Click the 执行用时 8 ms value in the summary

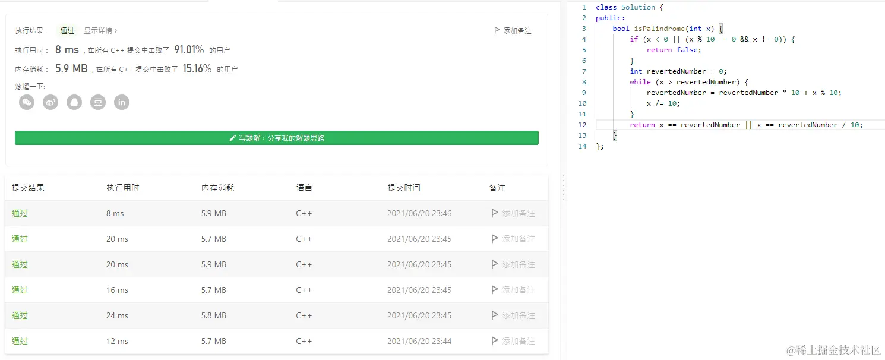pos(67,50)
